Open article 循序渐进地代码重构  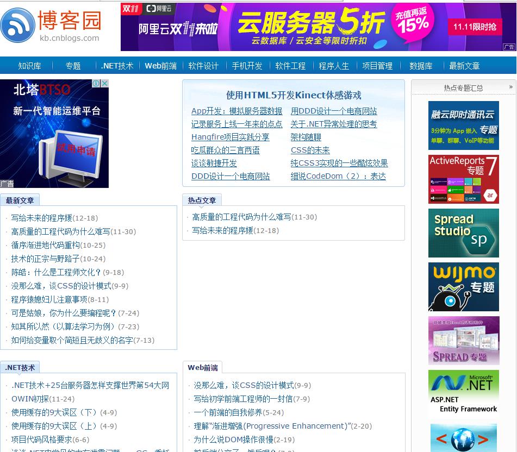pyautogui.click(x=46, y=246)
